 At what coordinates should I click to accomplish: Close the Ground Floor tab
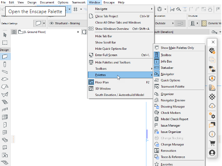coord(78,32)
